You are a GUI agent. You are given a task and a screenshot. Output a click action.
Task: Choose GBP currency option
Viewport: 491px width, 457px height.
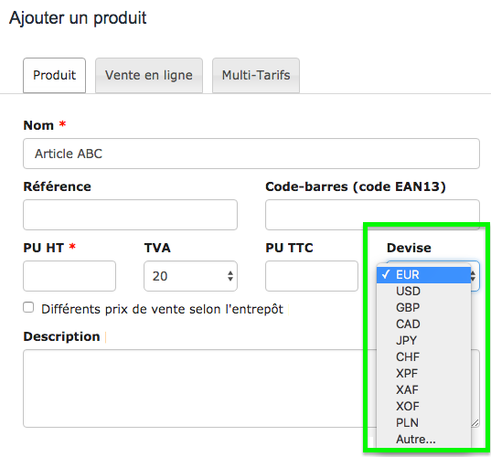423,308
